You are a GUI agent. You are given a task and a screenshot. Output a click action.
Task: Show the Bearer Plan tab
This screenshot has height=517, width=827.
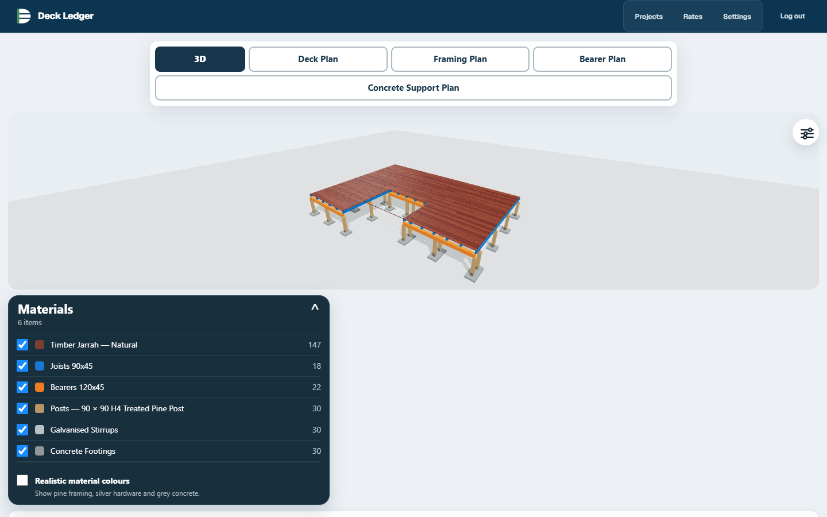pos(602,59)
